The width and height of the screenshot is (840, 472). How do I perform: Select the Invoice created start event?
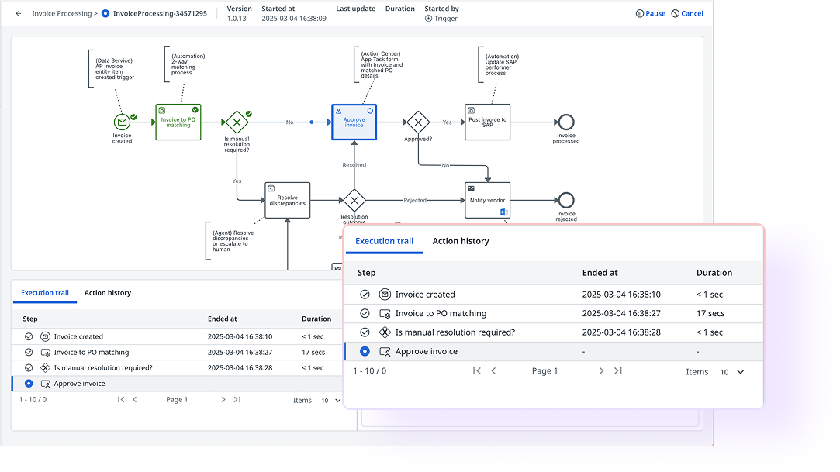click(x=122, y=122)
